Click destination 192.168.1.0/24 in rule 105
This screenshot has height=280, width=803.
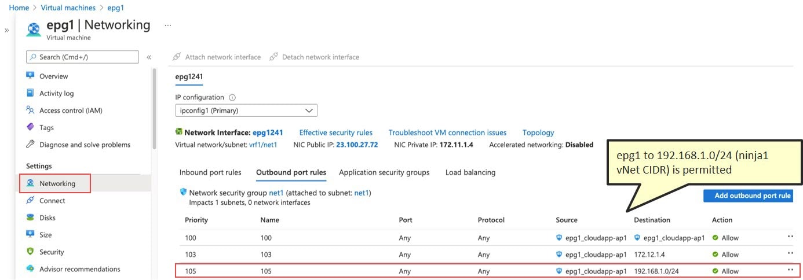(656, 271)
